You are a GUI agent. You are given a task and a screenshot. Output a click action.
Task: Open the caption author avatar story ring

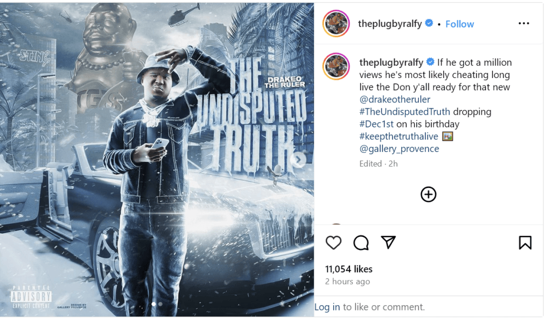(x=336, y=66)
